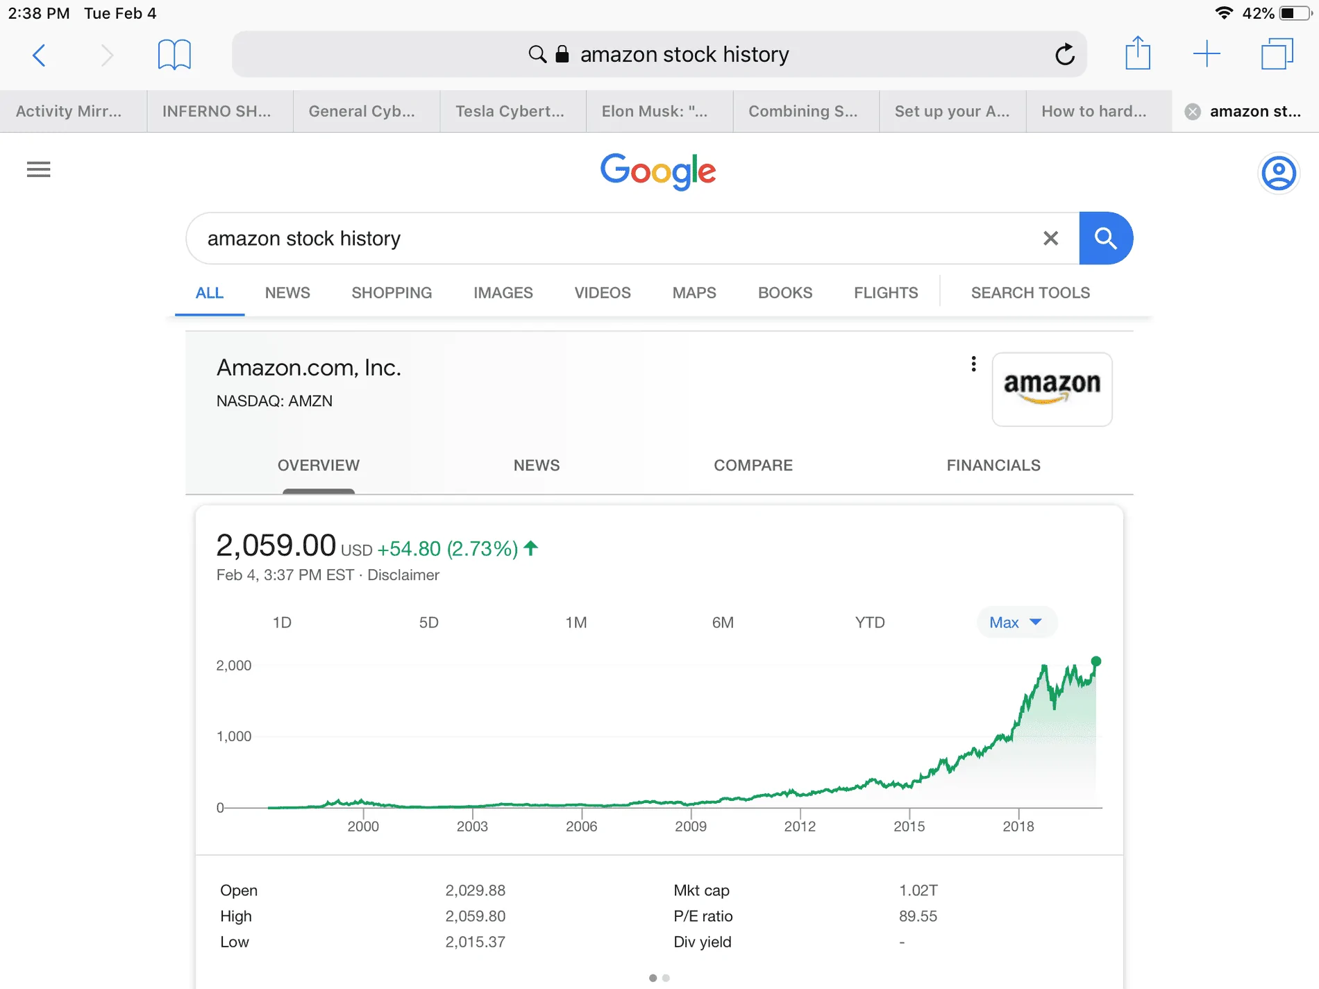The width and height of the screenshot is (1319, 989).
Task: Open the three-dot menu on the stock card
Action: point(973,363)
